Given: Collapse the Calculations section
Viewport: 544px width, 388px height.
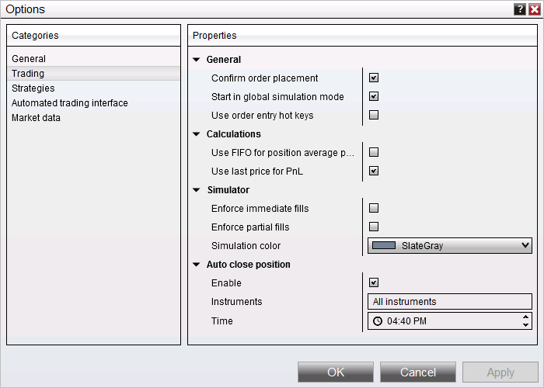Looking at the screenshot, I should (197, 134).
